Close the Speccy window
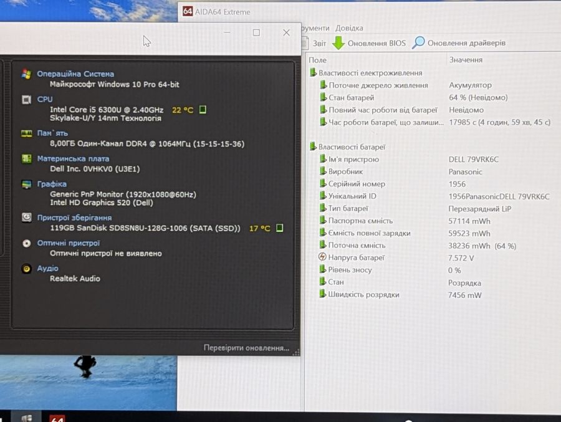 [x=286, y=32]
